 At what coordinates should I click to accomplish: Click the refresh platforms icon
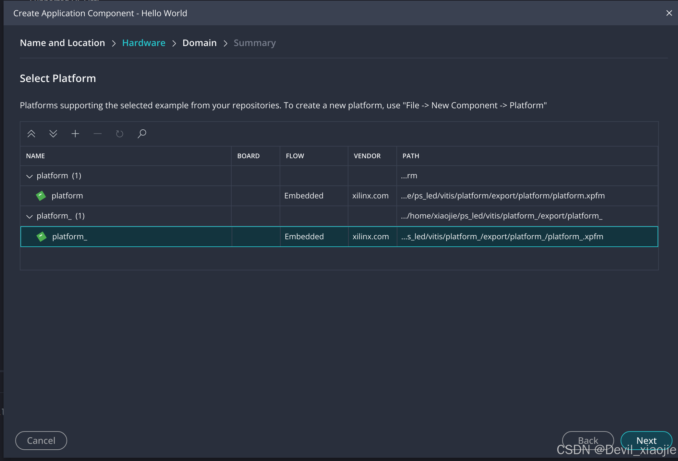point(119,134)
